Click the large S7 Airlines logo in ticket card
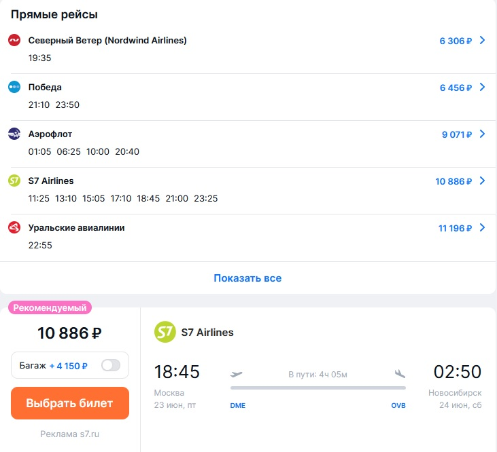Image resolution: width=497 pixels, height=452 pixels. [x=165, y=333]
